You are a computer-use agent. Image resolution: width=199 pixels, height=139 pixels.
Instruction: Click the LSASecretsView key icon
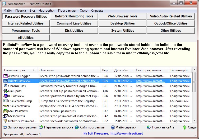pyautogui.click(x=6, y=106)
